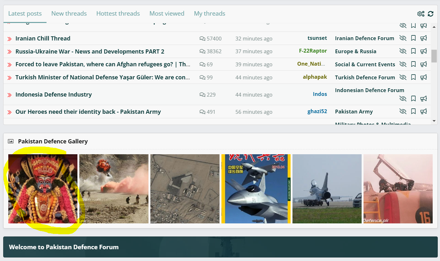Click red arrow icon beside Iranian Chill Thread
Screen dimensions: 440x261
(x=10, y=39)
